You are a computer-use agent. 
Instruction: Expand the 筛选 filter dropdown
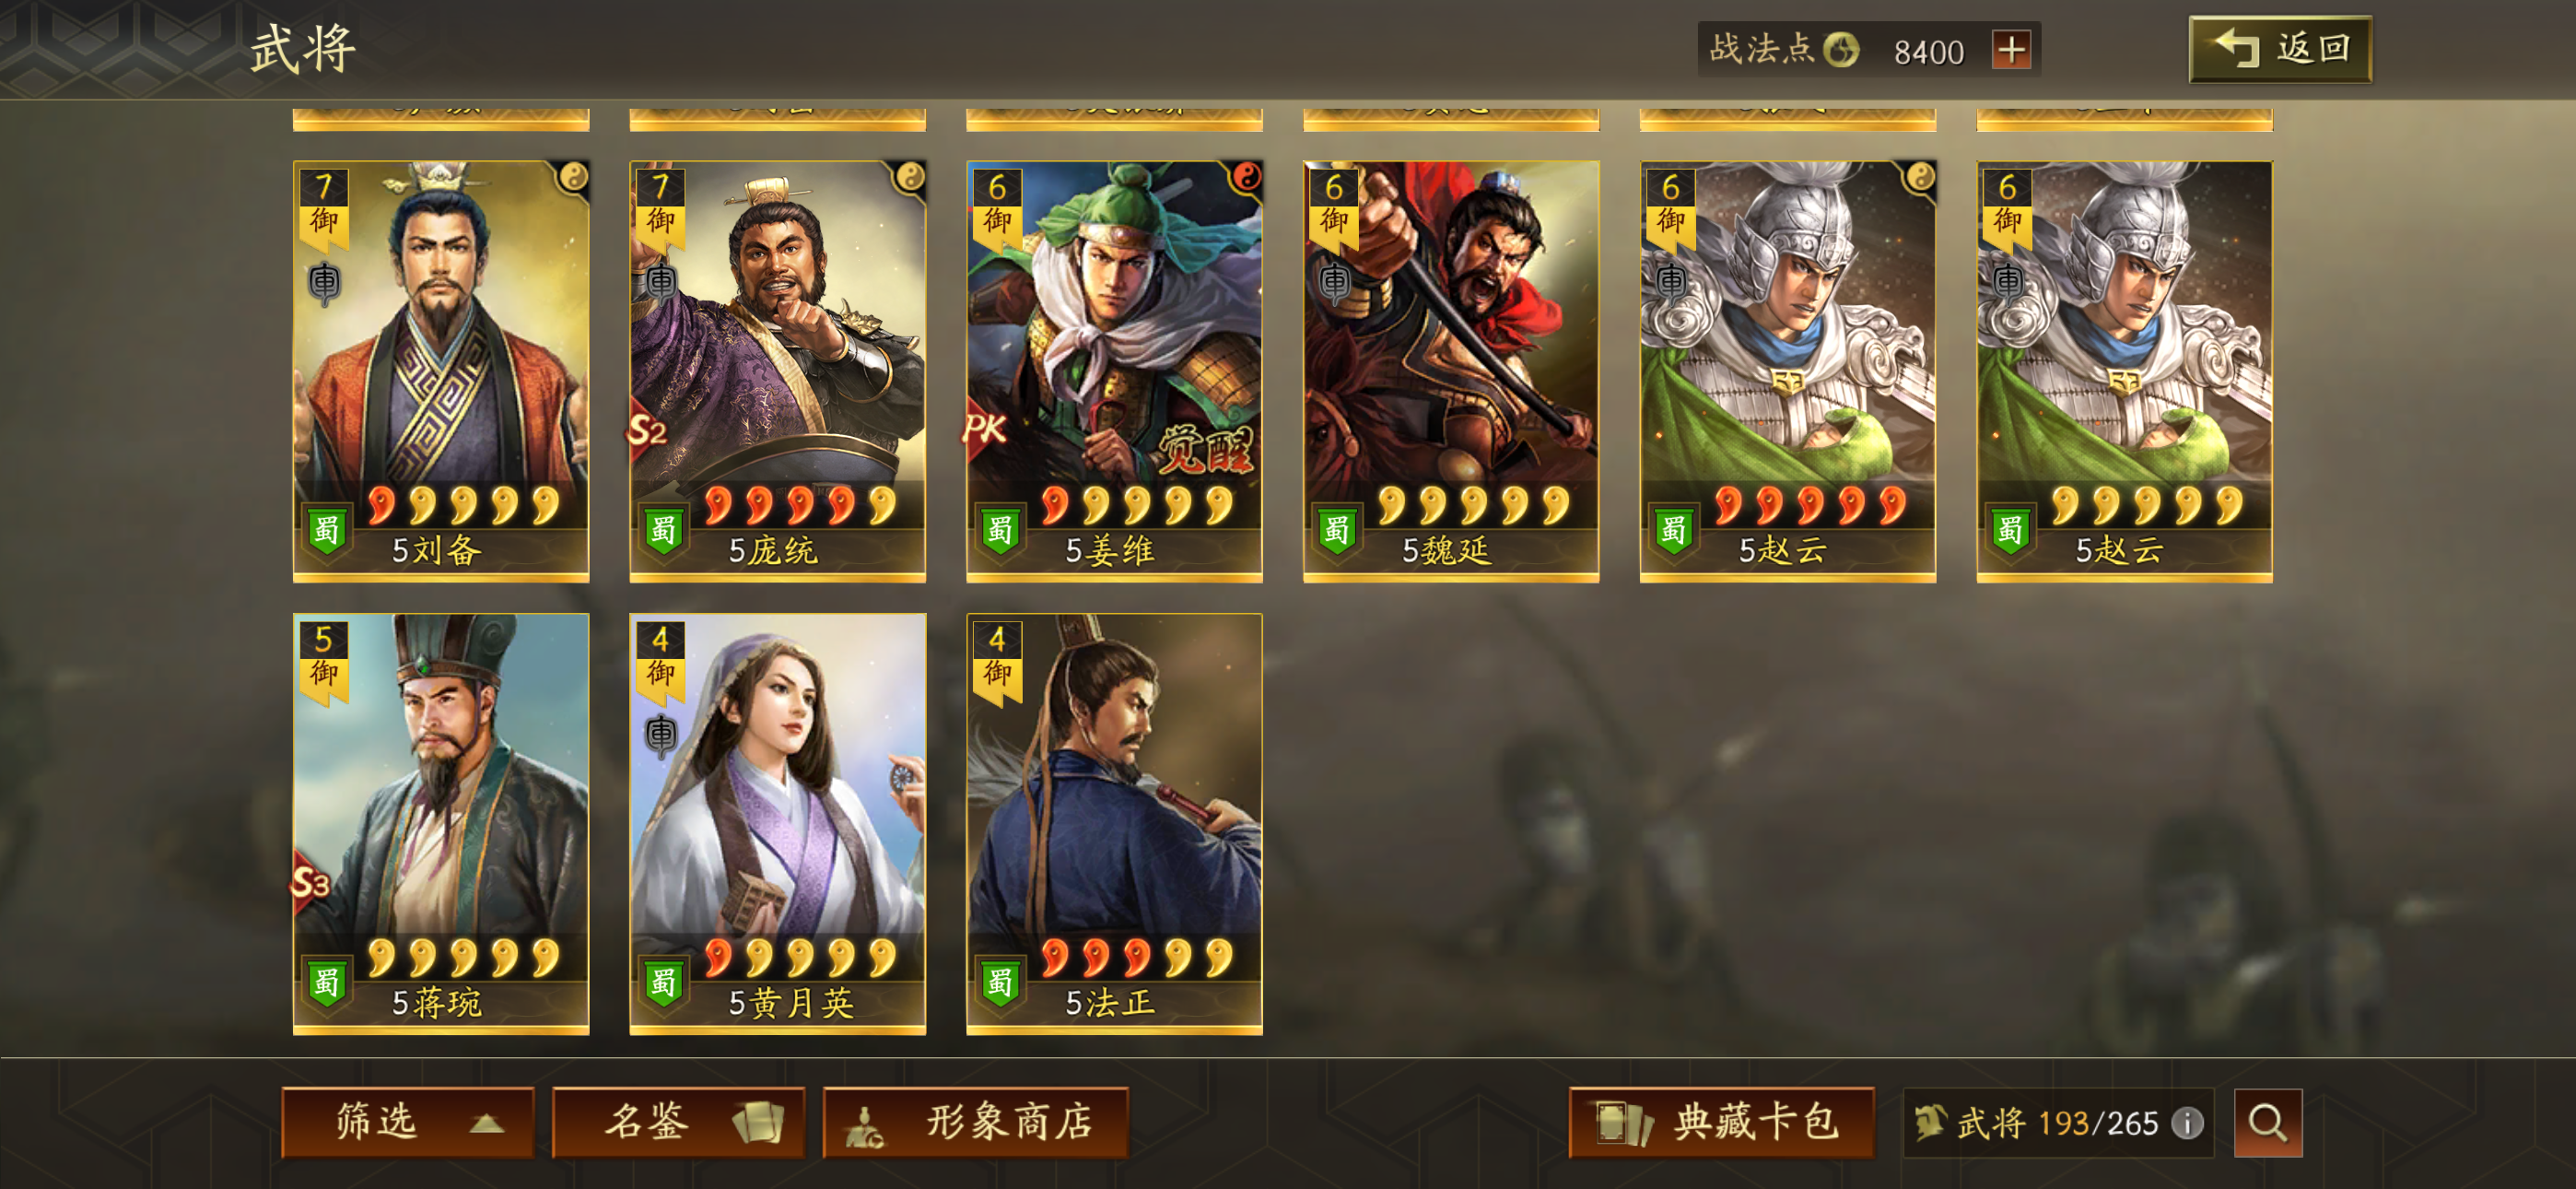pyautogui.click(x=408, y=1122)
